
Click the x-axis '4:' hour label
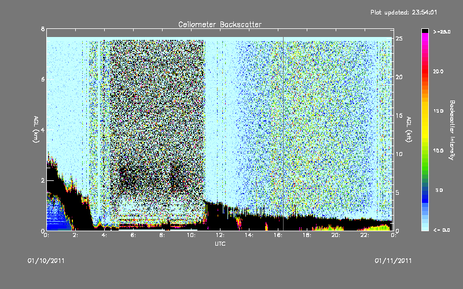coord(104,235)
